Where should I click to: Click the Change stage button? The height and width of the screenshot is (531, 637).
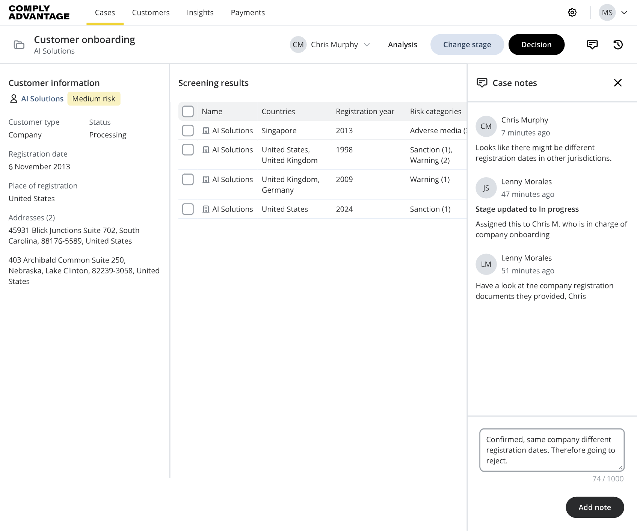(467, 44)
